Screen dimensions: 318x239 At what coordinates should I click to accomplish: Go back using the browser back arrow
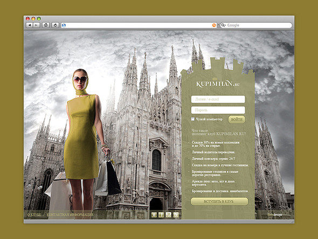pos(30,25)
